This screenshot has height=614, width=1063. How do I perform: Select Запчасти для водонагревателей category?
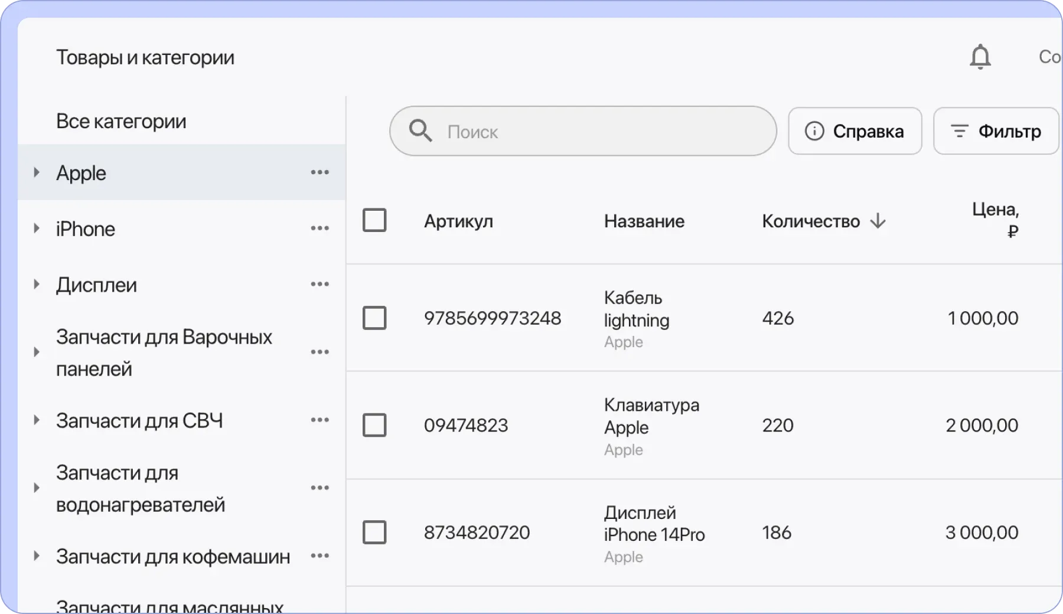(x=141, y=488)
